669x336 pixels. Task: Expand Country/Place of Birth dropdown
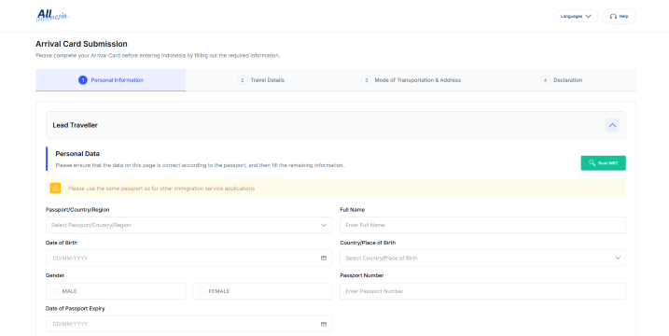(482, 258)
